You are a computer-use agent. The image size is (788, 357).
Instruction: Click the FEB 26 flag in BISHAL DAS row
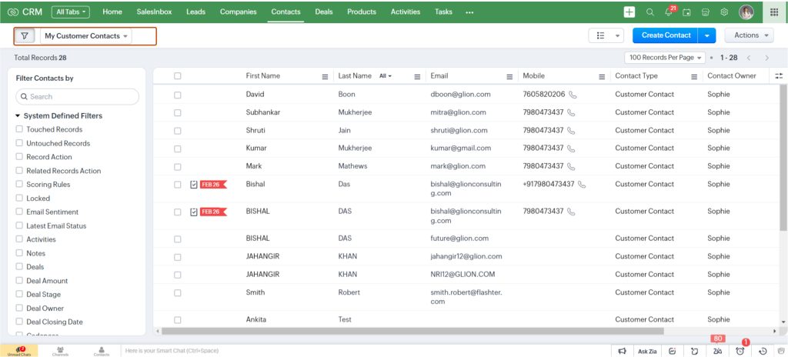[x=214, y=212]
